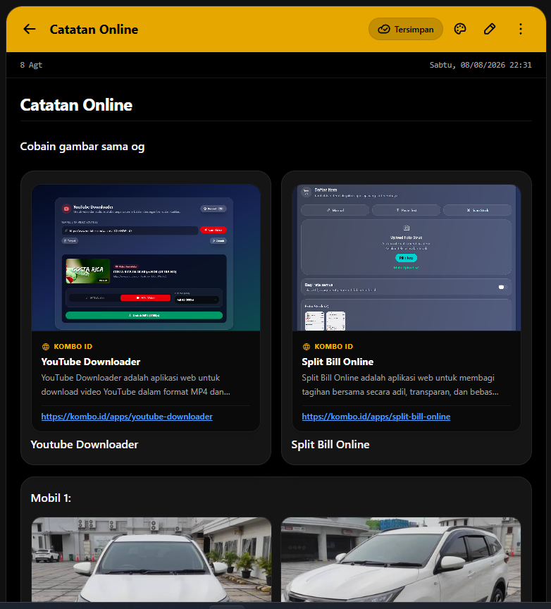
Task: Click the 'Mobil 1:' label
Action: (x=51, y=498)
